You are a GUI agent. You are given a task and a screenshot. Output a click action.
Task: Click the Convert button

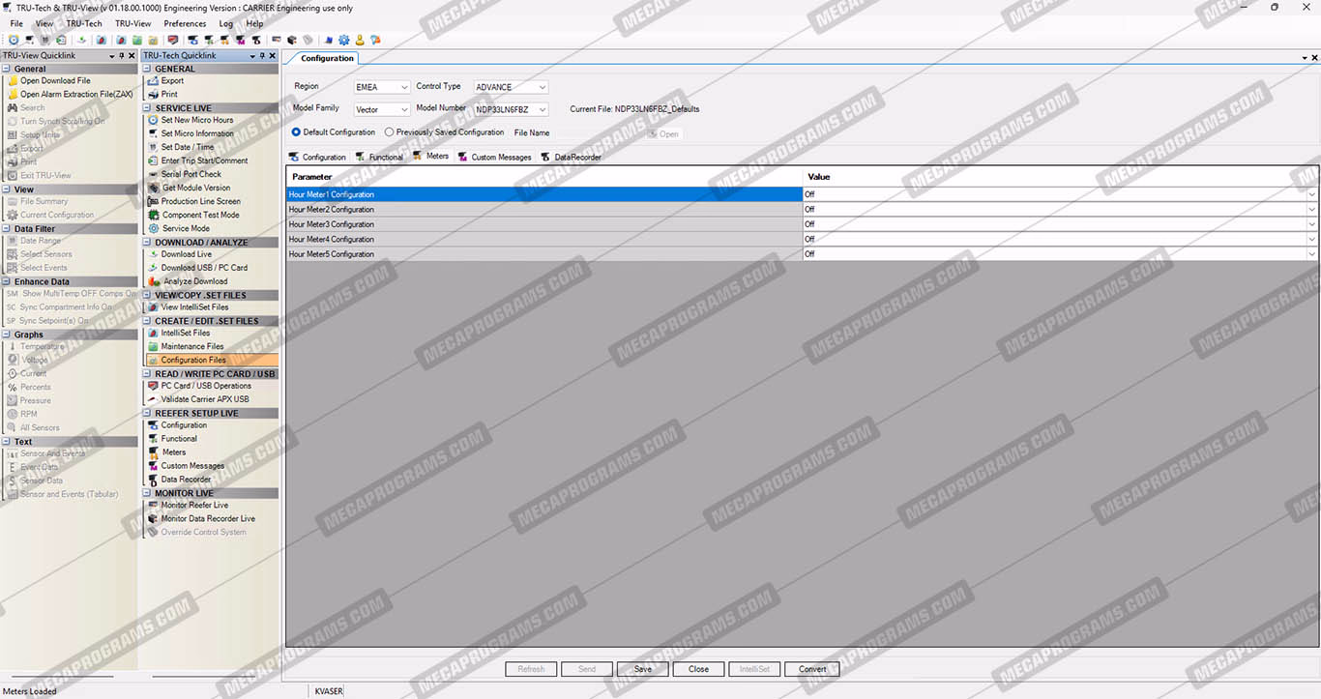[812, 669]
